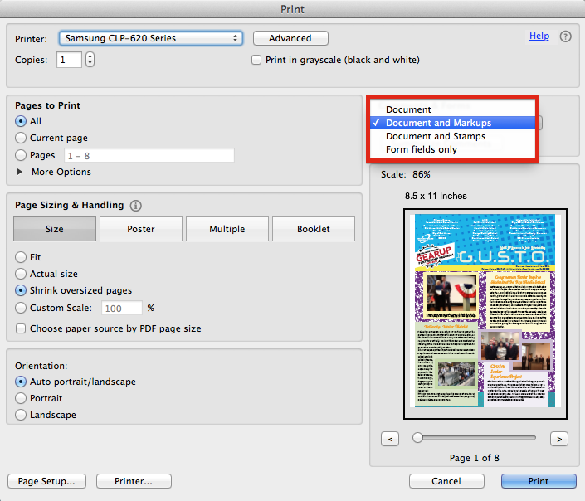This screenshot has height=501, width=585.
Task: Choose the Actual size option
Action: [22, 274]
